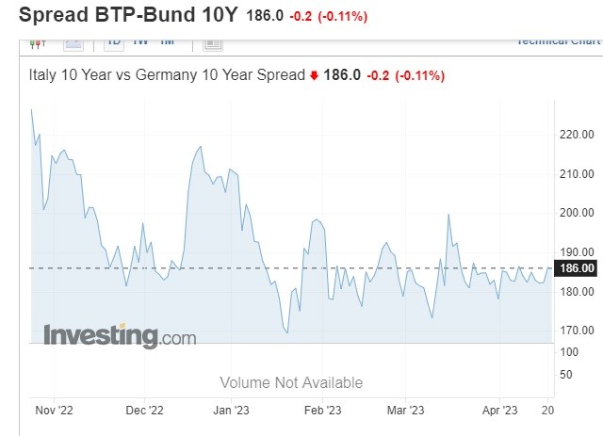Switch to the 1W timeframe
The height and width of the screenshot is (436, 603).
tap(140, 41)
